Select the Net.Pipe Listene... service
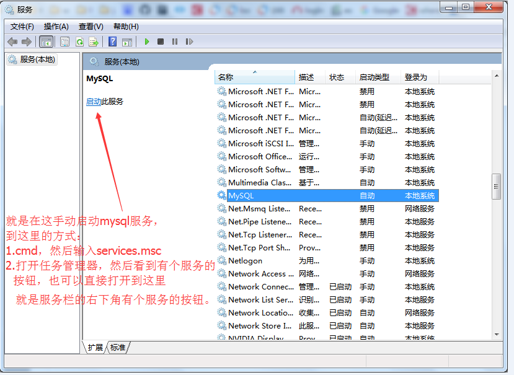This screenshot has height=375, width=514. 328,222
